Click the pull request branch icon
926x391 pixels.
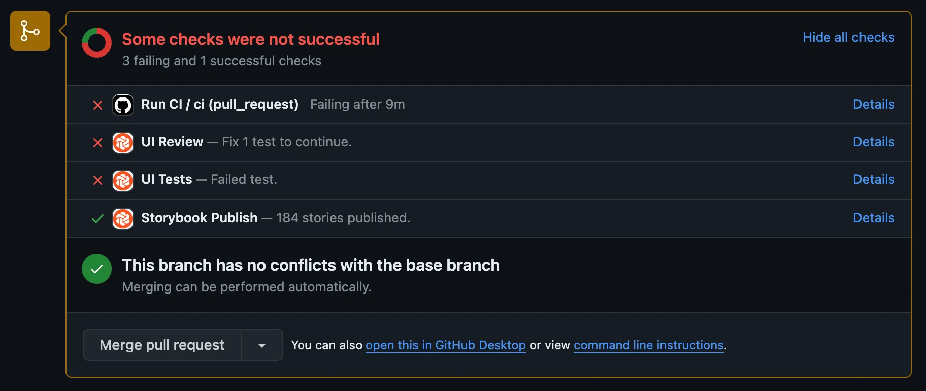coord(30,31)
